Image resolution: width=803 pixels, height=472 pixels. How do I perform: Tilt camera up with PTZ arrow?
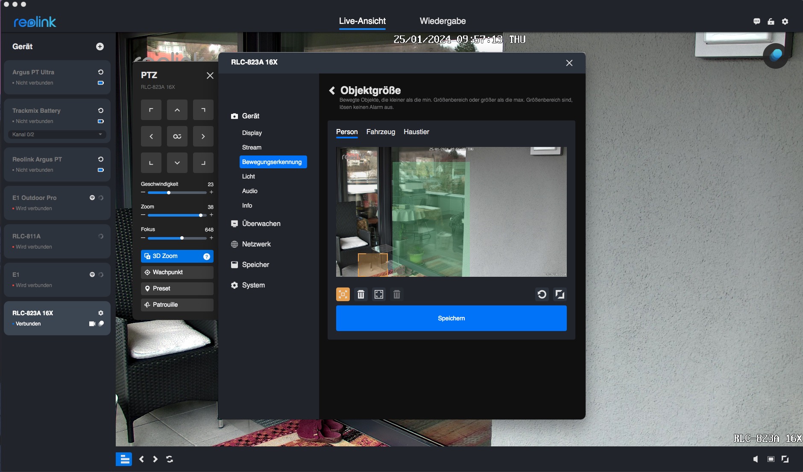coord(177,110)
